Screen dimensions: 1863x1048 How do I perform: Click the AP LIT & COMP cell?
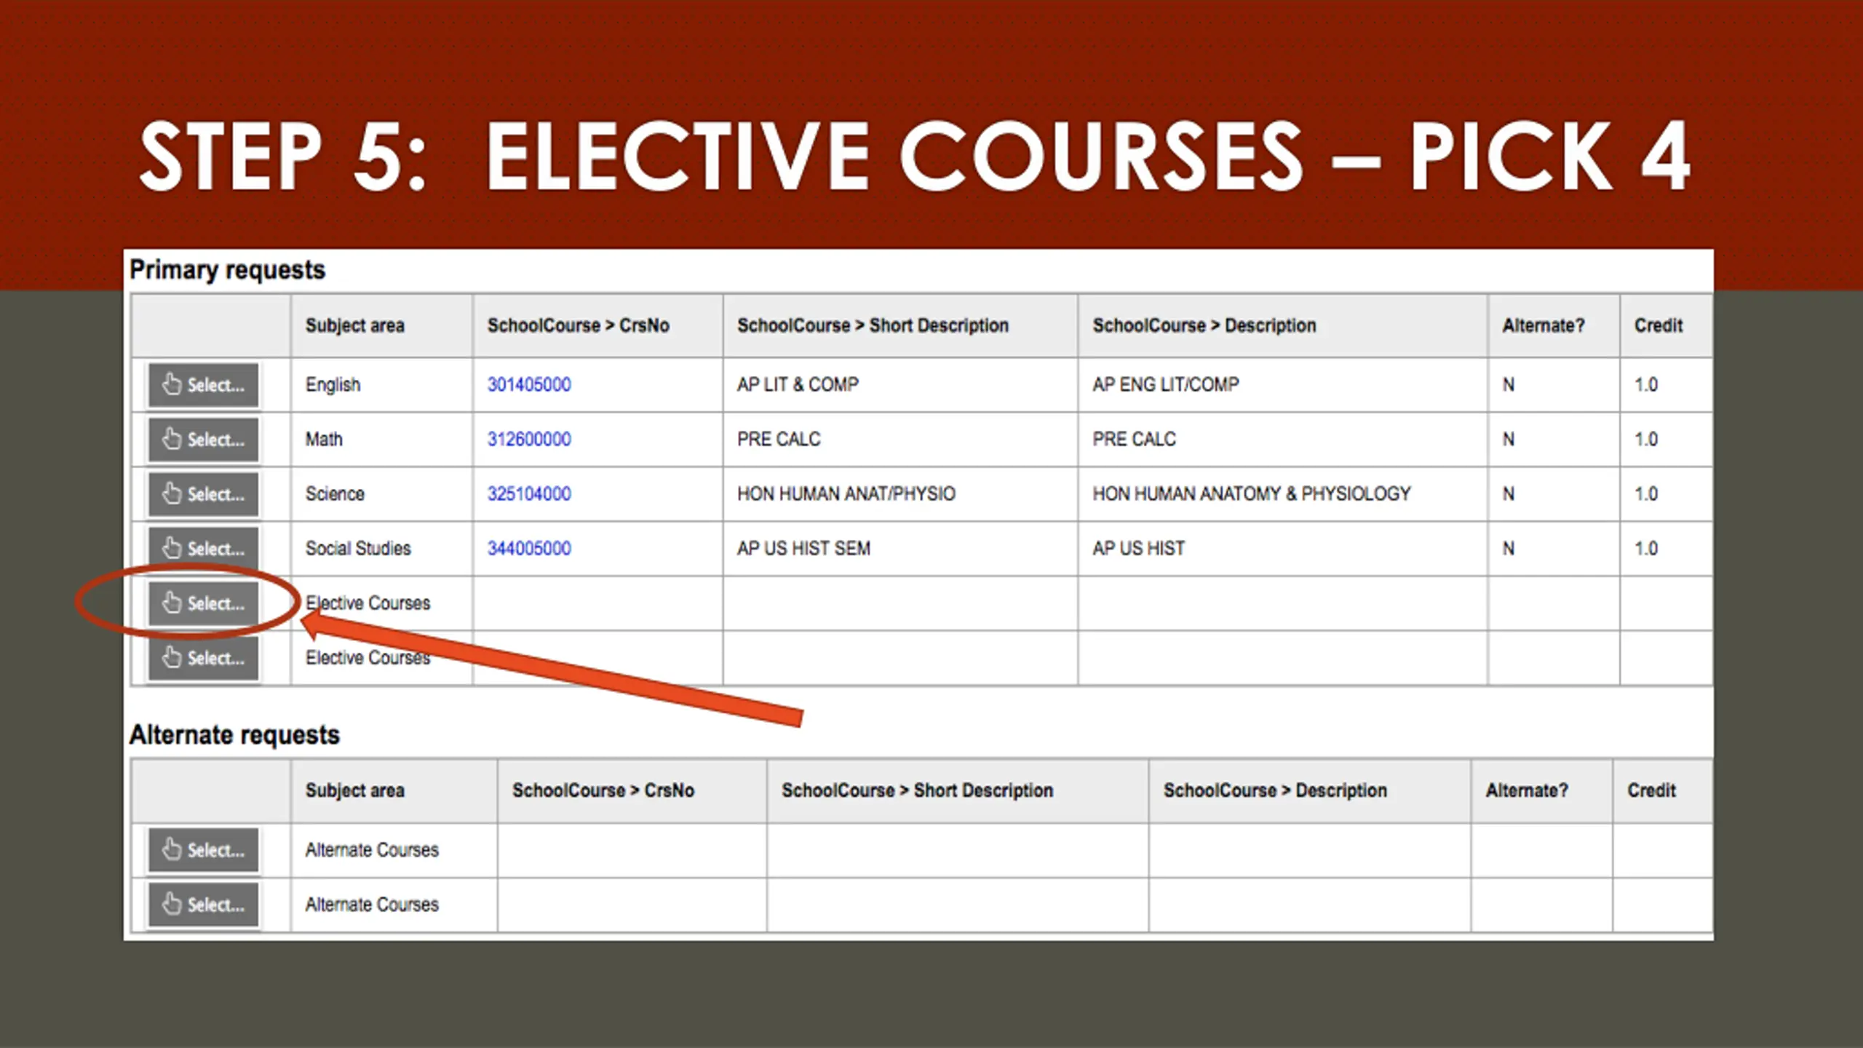[798, 385]
